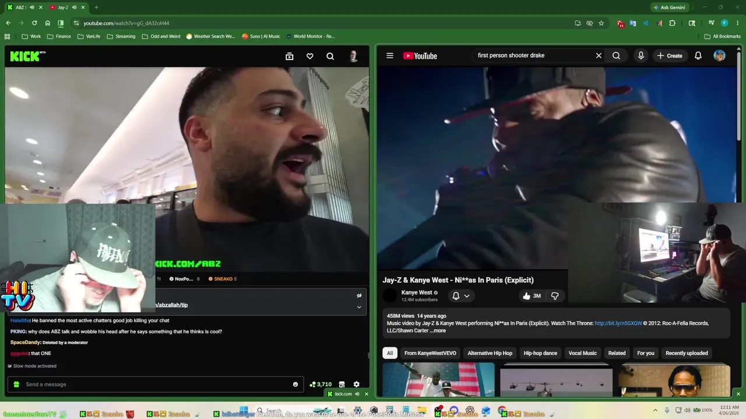Select the From KanyeWestVEVO filter chip

click(x=430, y=353)
